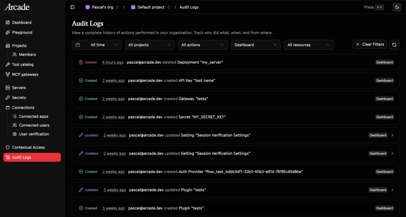
Task: Open the Members page under Projects
Action: click(x=28, y=54)
